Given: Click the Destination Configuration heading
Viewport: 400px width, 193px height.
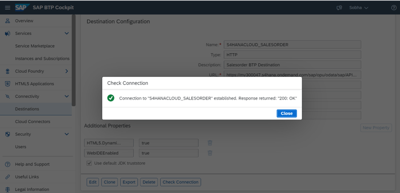Looking at the screenshot, I should [118, 22].
